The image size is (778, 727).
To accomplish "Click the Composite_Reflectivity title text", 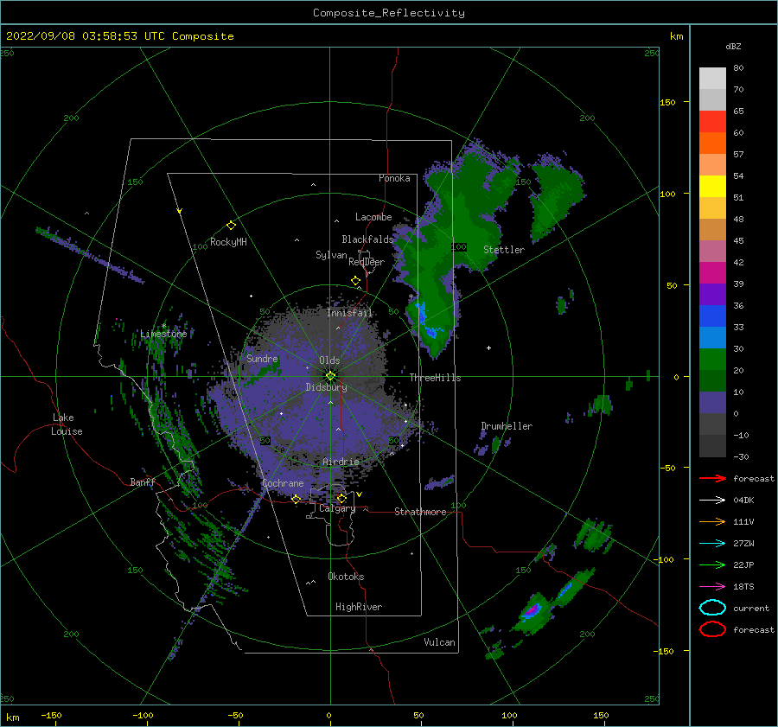I will 389,13.
